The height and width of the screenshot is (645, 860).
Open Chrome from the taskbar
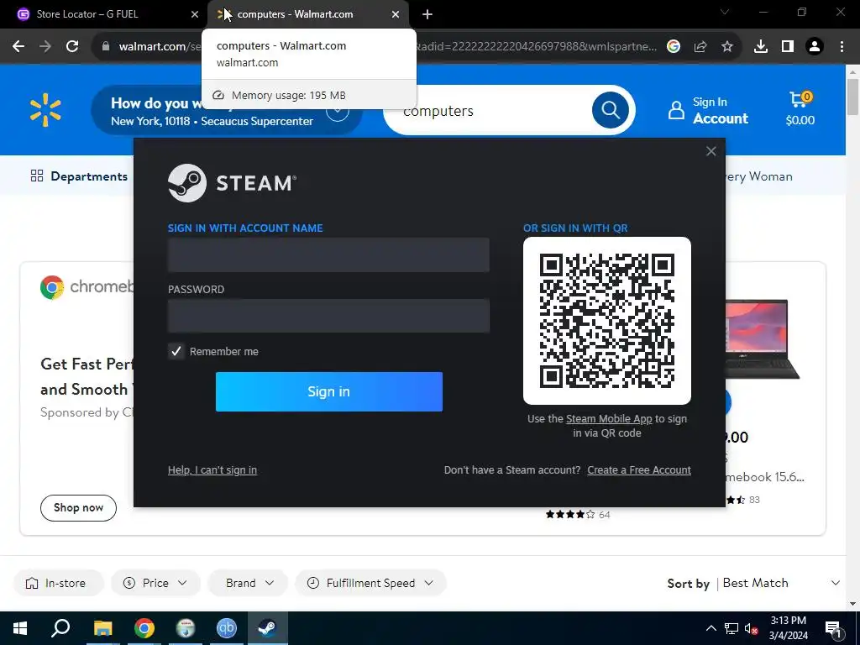pyautogui.click(x=144, y=628)
